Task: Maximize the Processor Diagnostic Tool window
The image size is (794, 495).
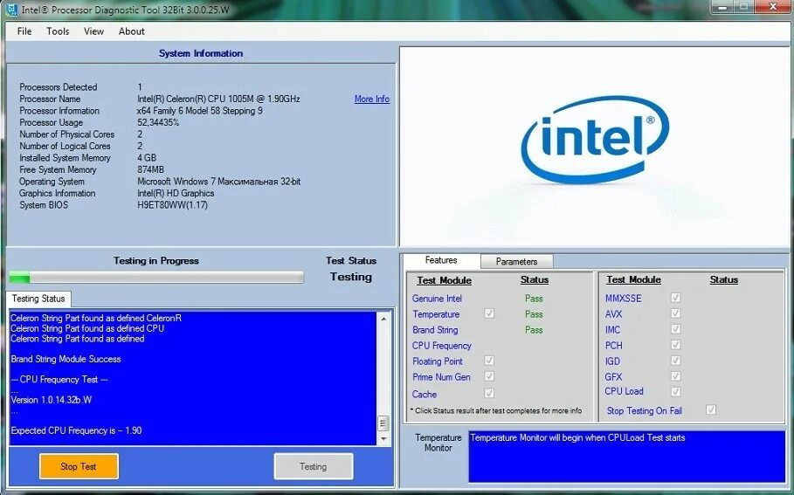Action: coord(744,7)
